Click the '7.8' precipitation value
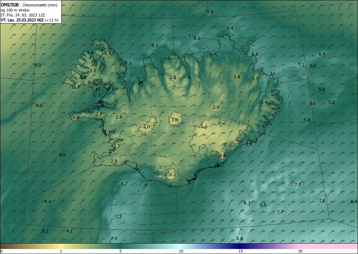 322,201
